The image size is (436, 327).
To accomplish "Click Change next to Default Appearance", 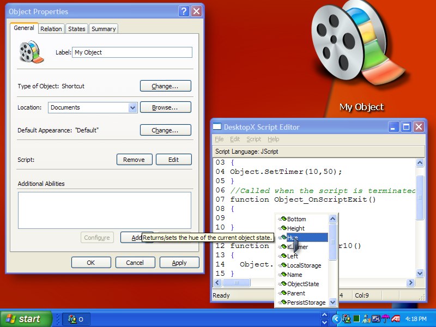I will 166,130.
